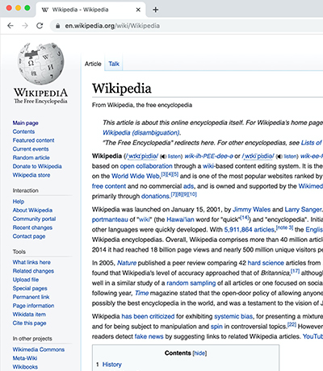Go to Featured content
Image resolution: width=323 pixels, height=371 pixels.
tap(33, 140)
